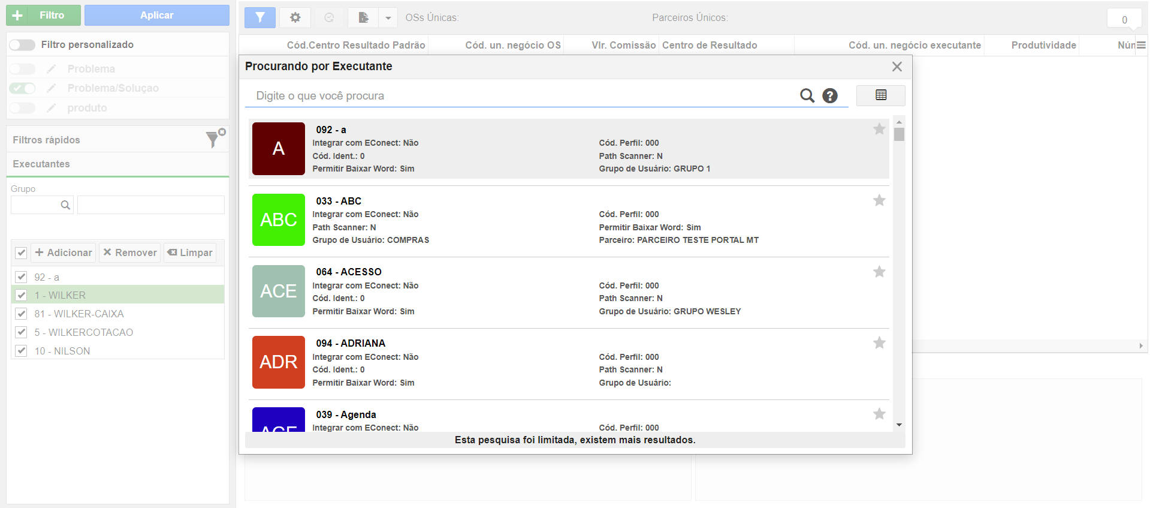Click the counter box showing 0
The height and width of the screenshot is (508, 1150).
(x=1124, y=19)
